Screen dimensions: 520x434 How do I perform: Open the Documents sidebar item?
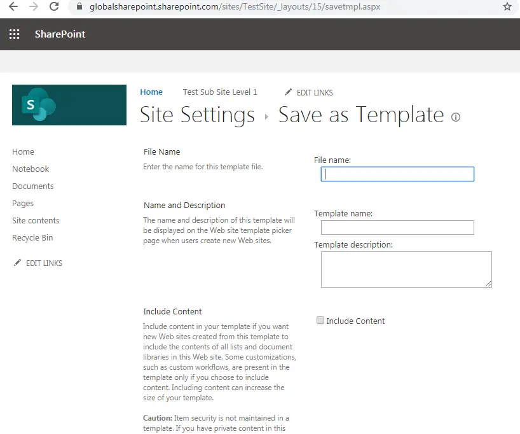coord(32,186)
